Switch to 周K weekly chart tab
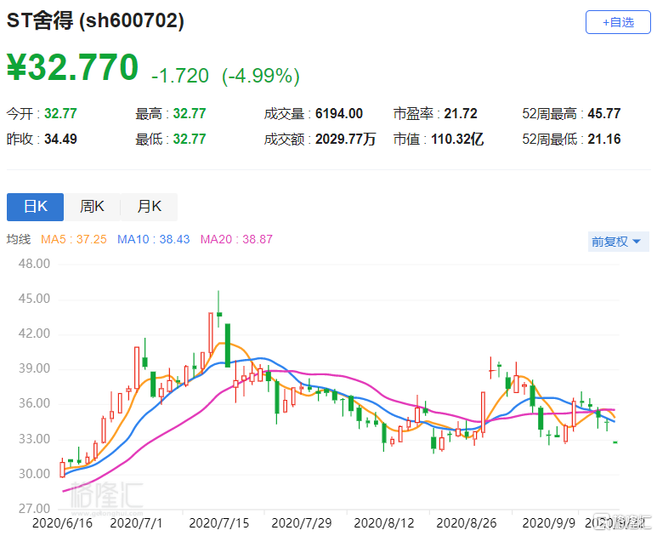This screenshot has width=657, height=536. (x=92, y=207)
